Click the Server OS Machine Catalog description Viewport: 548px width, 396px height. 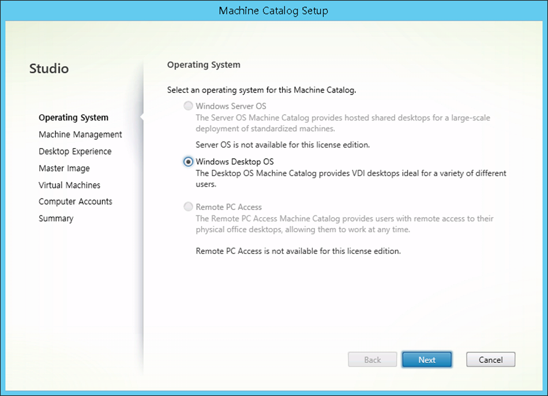point(343,123)
